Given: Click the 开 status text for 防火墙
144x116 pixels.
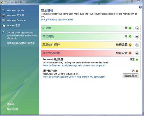Looking at the screenshot, I should point(126,28).
